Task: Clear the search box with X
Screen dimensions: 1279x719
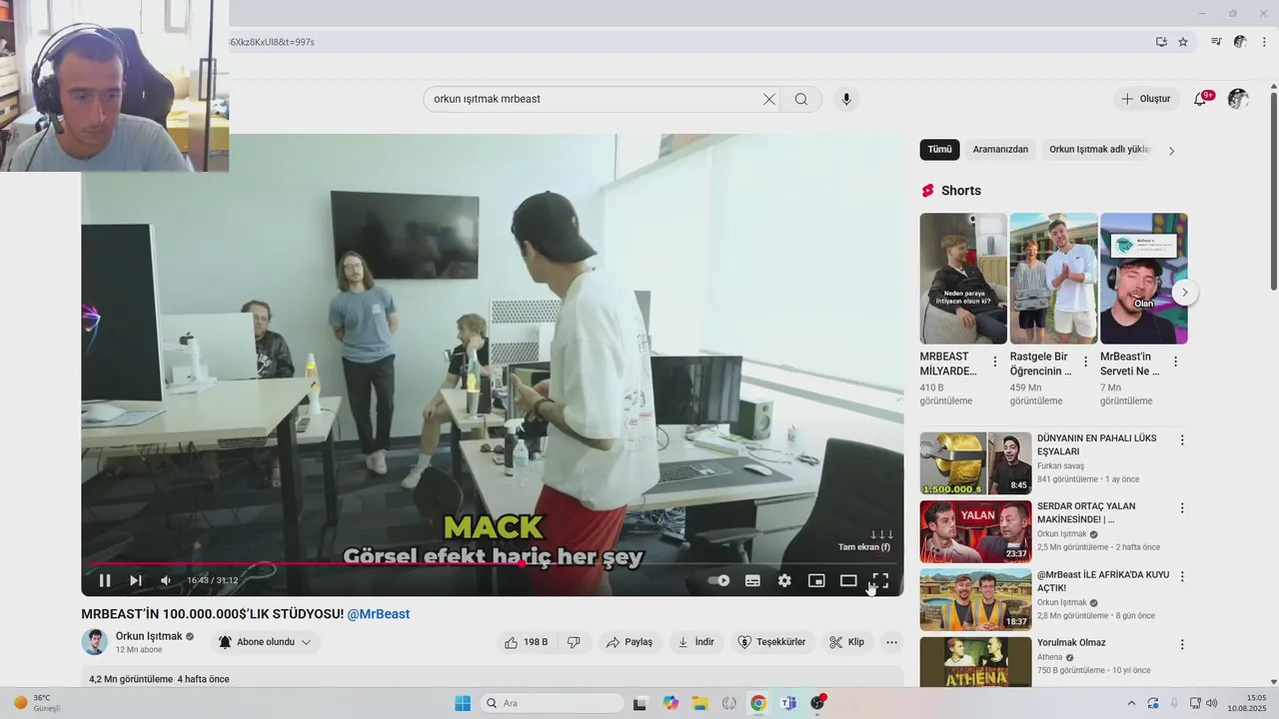Action: coord(768,99)
